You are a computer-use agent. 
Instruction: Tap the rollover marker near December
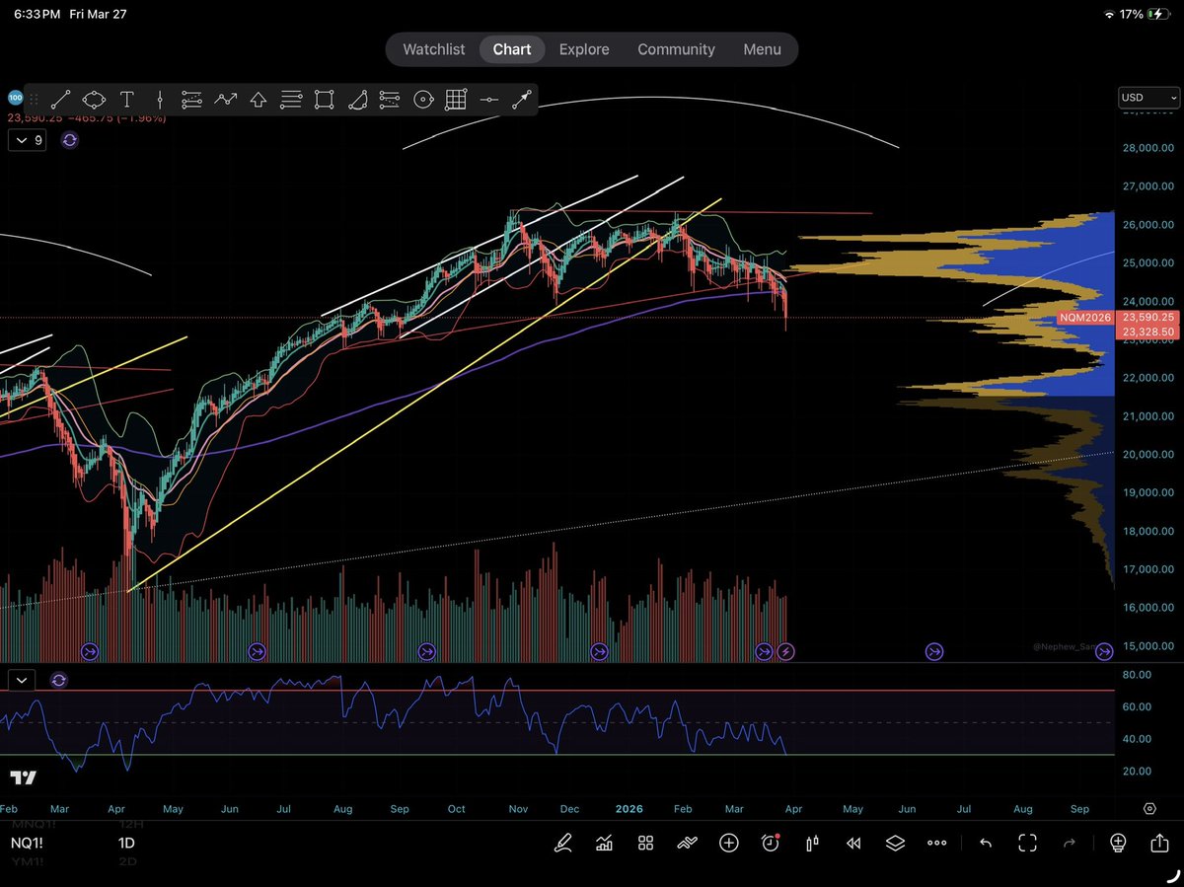[x=599, y=651]
